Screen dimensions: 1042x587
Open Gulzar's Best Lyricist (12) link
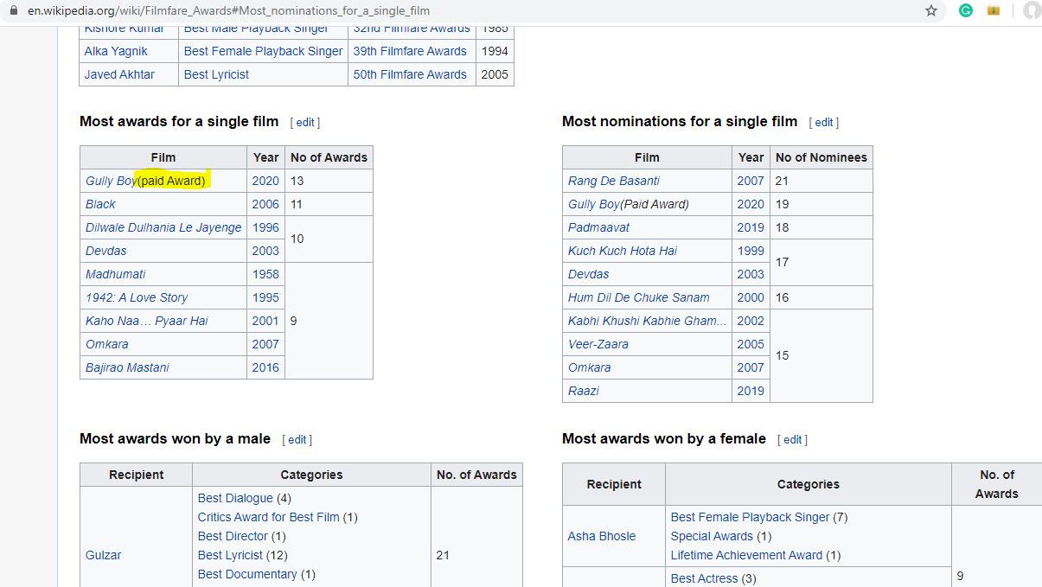(231, 555)
